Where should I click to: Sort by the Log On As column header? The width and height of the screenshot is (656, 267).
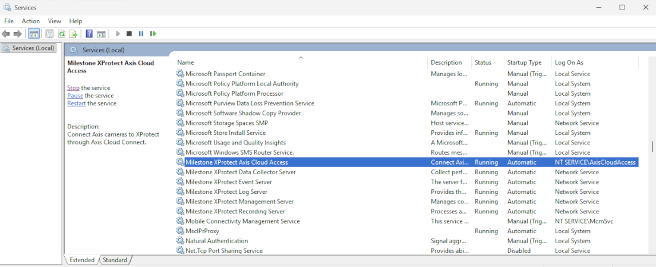click(594, 62)
